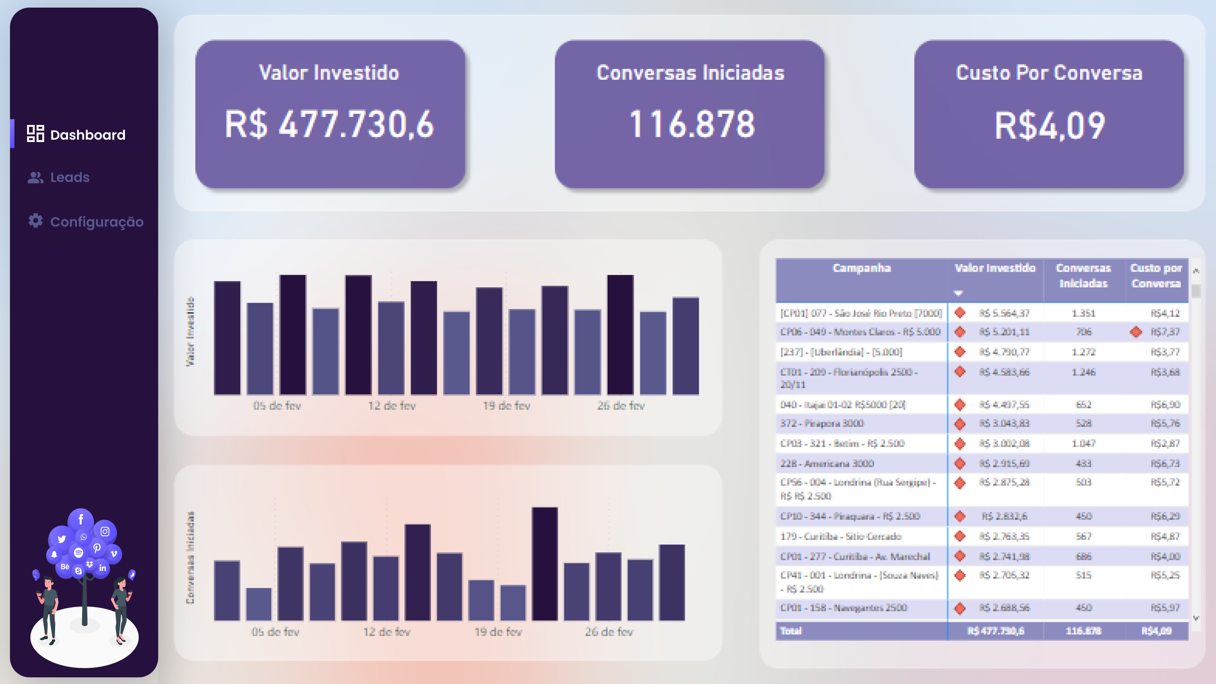
Task: Click red diamond icon in Uberlândia row
Action: pyautogui.click(x=960, y=351)
